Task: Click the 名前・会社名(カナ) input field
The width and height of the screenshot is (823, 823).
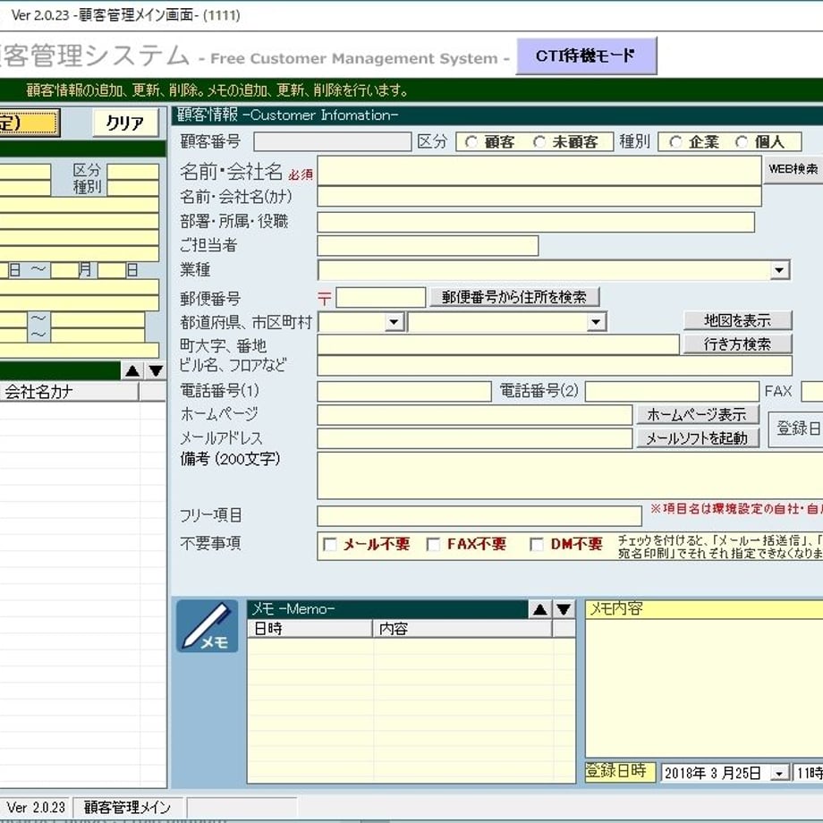Action: (x=539, y=197)
